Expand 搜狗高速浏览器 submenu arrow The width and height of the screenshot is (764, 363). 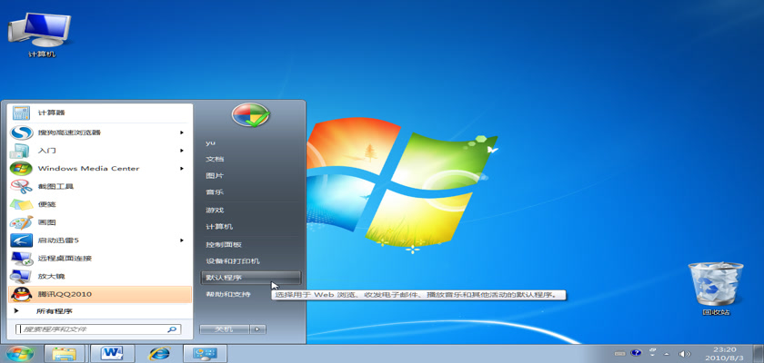pos(184,132)
